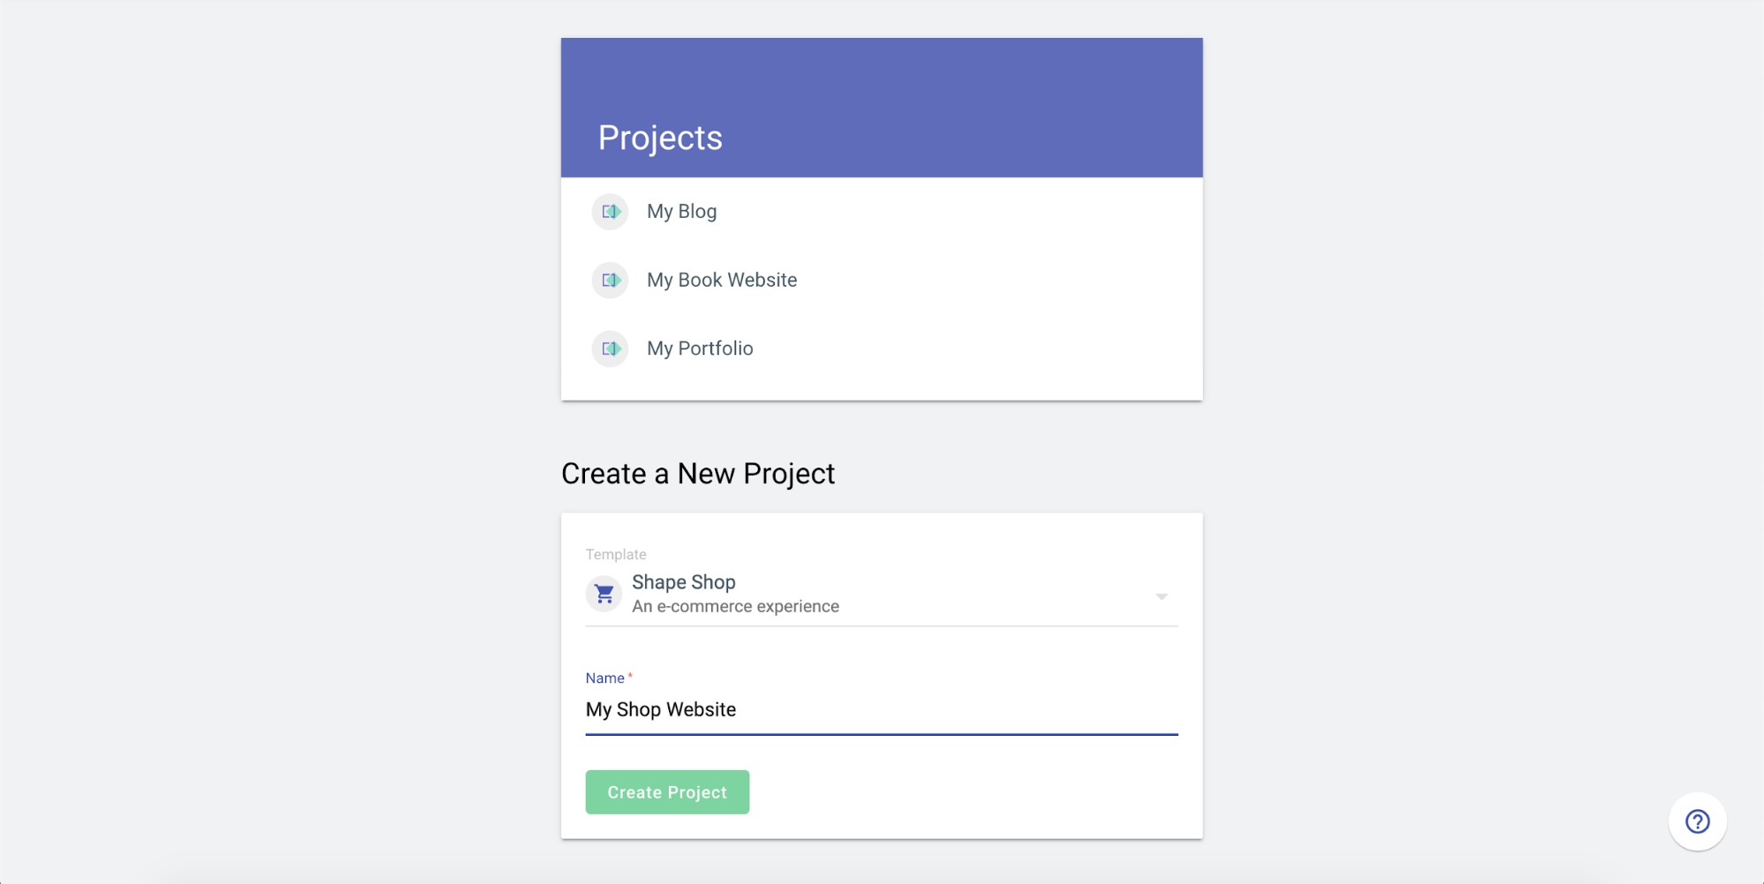This screenshot has width=1764, height=884.
Task: Click the Template field label
Action: point(616,554)
